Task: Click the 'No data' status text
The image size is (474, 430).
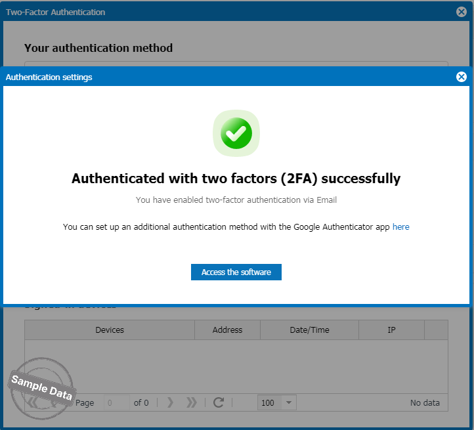Action: coord(425,403)
